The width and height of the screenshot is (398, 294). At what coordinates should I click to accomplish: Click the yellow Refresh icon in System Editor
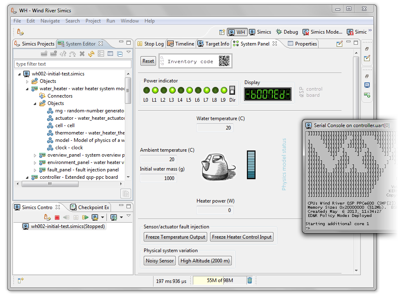91,54
